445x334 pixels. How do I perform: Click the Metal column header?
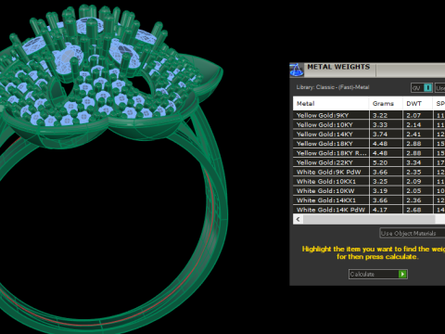tap(331, 104)
